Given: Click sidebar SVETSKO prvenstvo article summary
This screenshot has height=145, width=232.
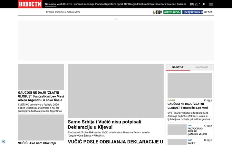Looking at the screenshot, I should (189, 116).
